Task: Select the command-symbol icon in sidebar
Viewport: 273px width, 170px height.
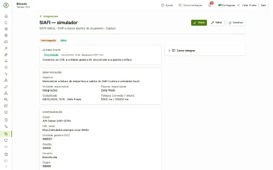Action: pyautogui.click(x=6, y=29)
